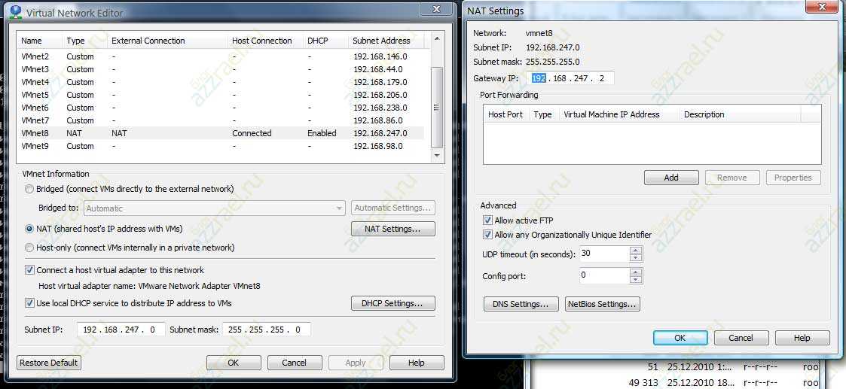Image resolution: width=846 pixels, height=389 pixels.
Task: Click network list scrollbar up arrow
Action: (x=437, y=39)
